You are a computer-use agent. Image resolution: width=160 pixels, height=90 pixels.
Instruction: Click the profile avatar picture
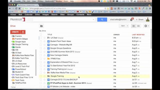(147, 19)
